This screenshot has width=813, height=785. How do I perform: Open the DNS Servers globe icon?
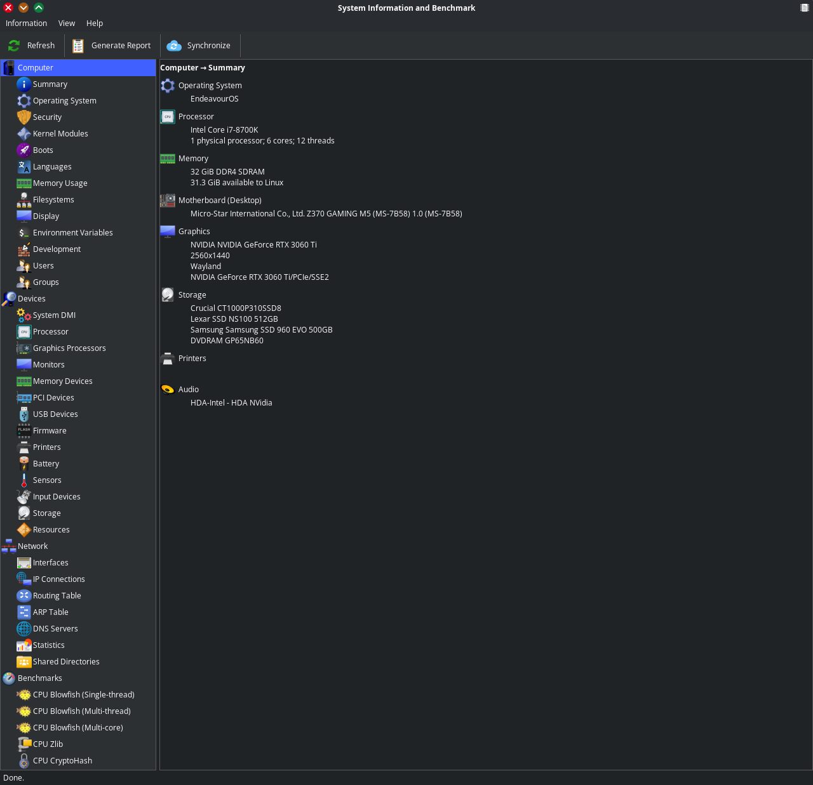coord(24,629)
